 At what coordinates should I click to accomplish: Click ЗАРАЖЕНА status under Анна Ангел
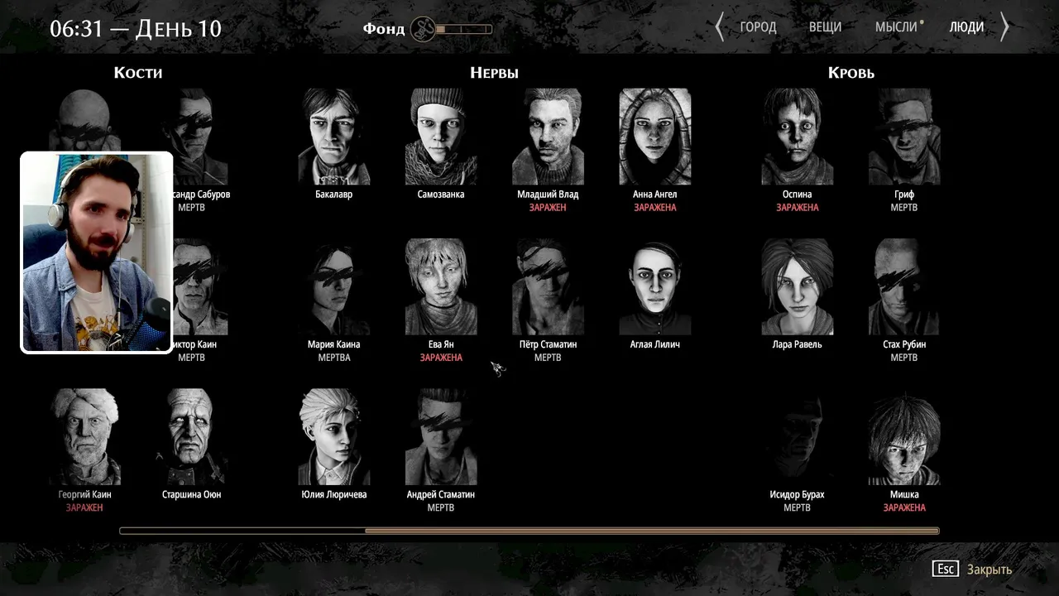pos(655,208)
